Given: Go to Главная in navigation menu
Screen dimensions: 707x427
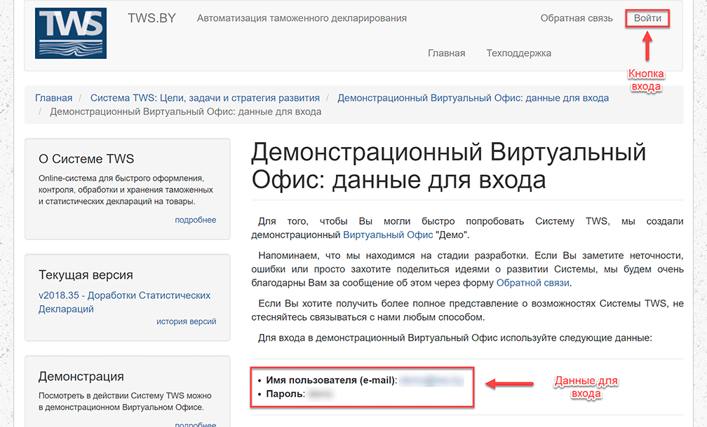Looking at the screenshot, I should [x=446, y=53].
